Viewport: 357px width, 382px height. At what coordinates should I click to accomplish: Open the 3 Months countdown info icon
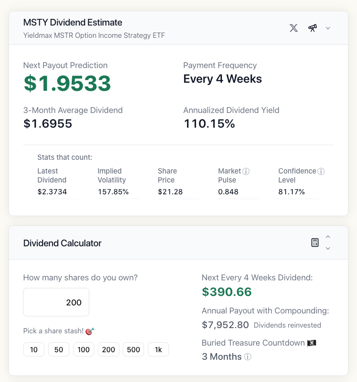tap(248, 357)
